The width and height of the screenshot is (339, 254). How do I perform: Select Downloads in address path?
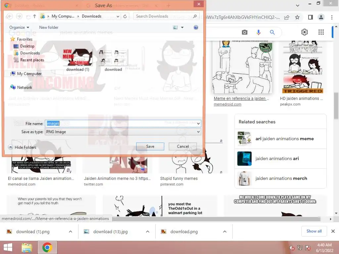[x=91, y=16]
